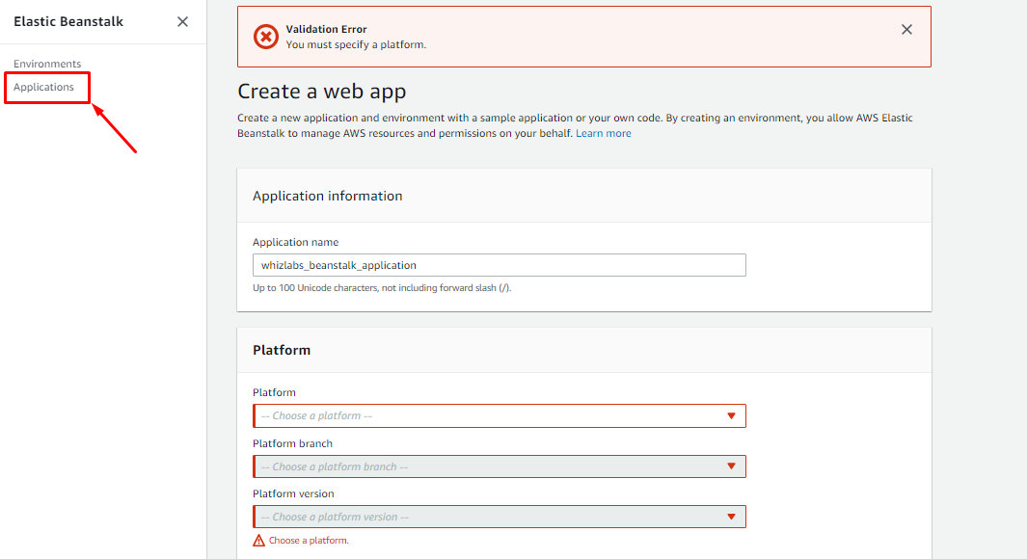Click the Elastic Beanstalk sidebar title
Viewport: 1027px width, 559px height.
click(x=68, y=21)
